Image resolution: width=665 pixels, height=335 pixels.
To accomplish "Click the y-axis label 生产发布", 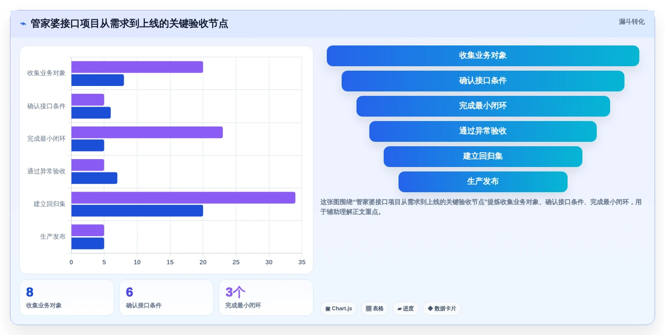I will pyautogui.click(x=53, y=237).
